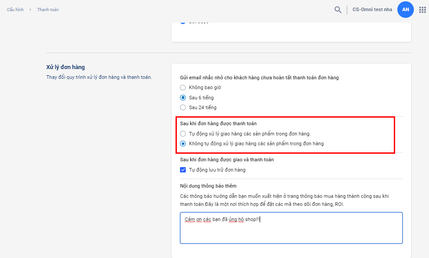Click the breadcrumb chevron separator
Image resolution: width=429 pixels, height=258 pixels.
coord(30,10)
